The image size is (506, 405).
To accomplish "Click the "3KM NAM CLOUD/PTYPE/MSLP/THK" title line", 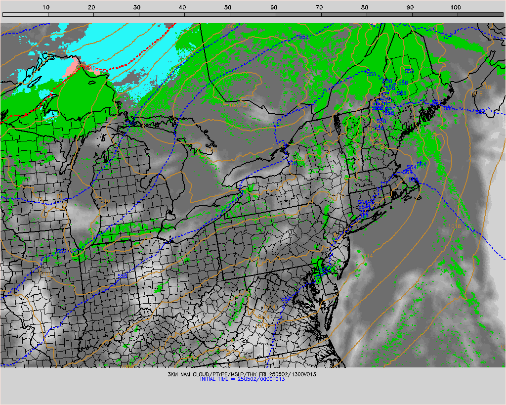I will click(x=242, y=374).
